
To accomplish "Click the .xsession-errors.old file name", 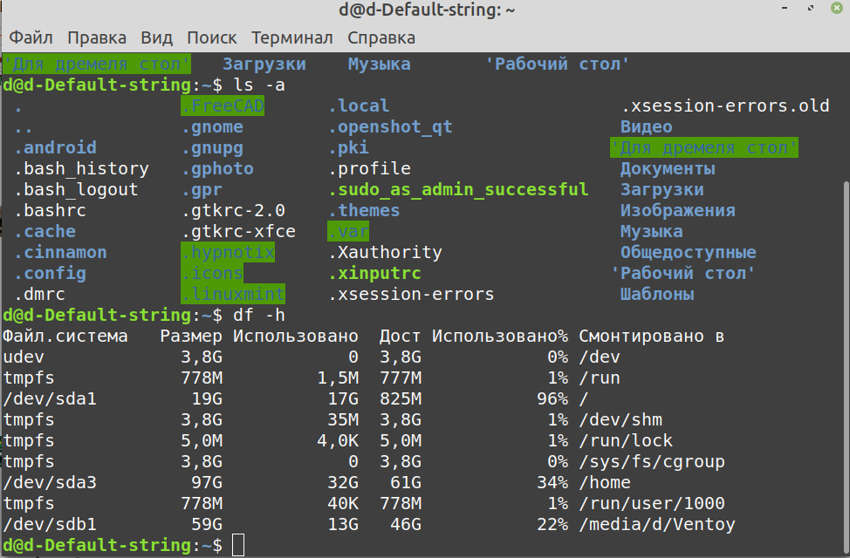I will point(724,106).
